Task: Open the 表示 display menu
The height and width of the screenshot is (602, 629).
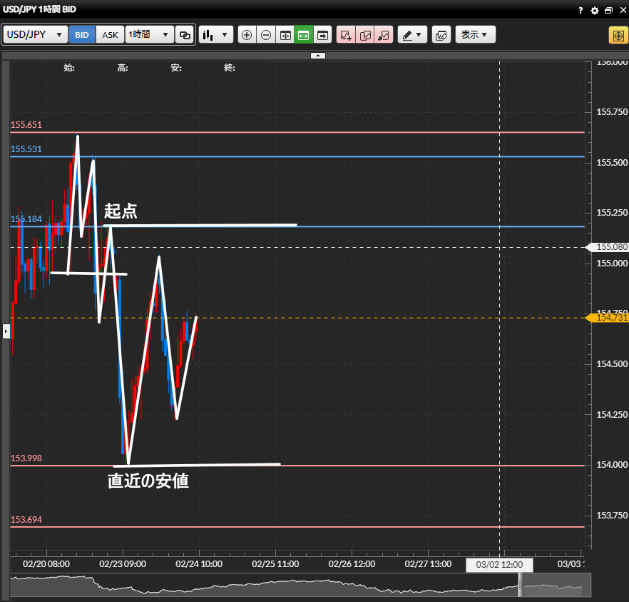Action: 475,35
